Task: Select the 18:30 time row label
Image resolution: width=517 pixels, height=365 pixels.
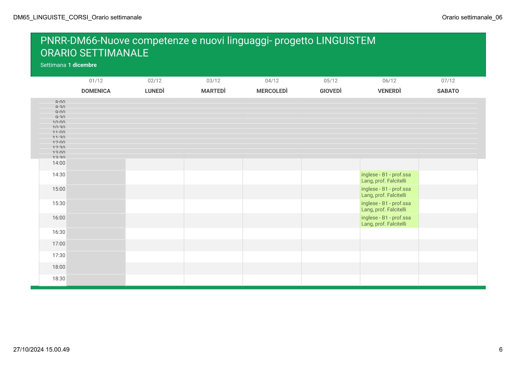Action: pyautogui.click(x=59, y=279)
